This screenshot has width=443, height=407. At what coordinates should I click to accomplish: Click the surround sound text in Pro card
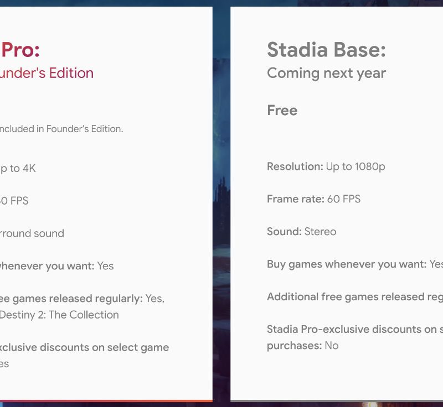coord(32,233)
